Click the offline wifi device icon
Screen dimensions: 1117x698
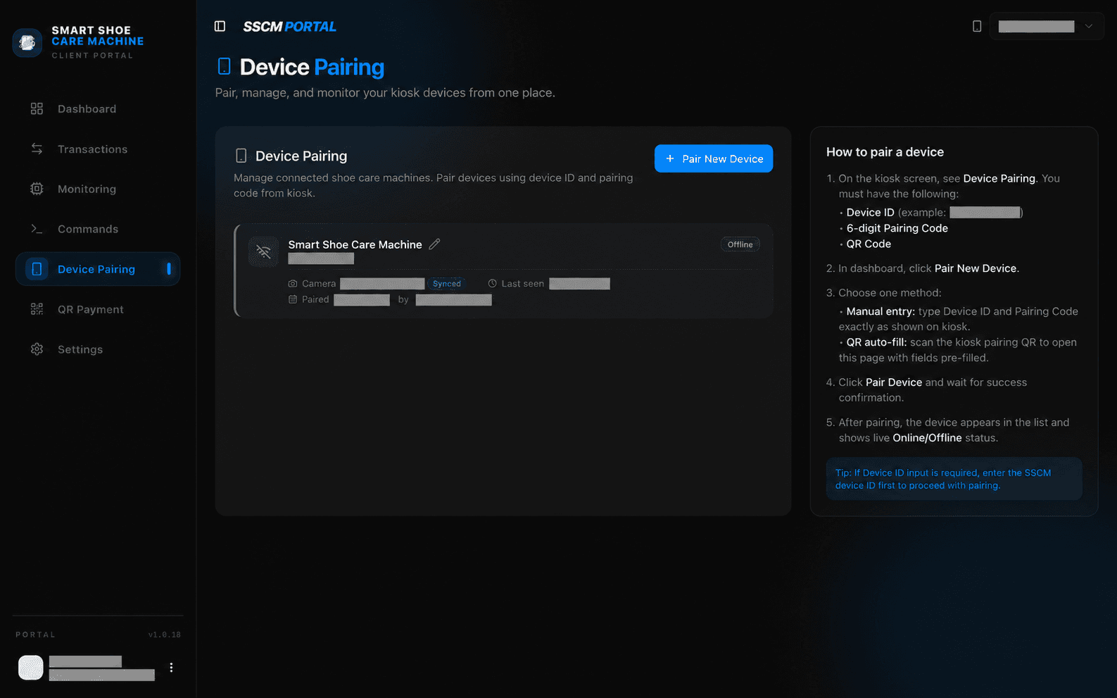click(x=263, y=251)
